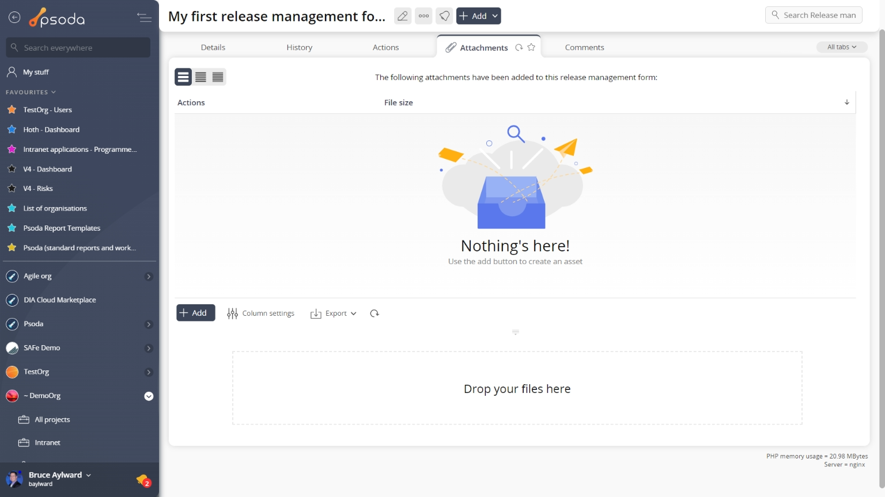
Task: Click the ~DemoOrg red icon
Action: coord(12,396)
